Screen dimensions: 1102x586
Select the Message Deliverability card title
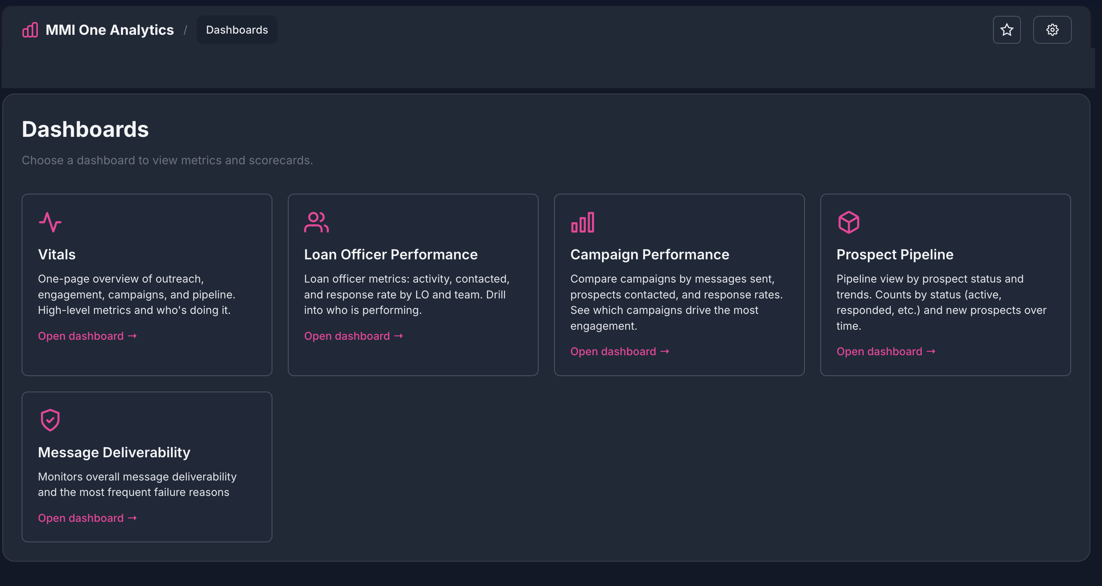point(114,452)
